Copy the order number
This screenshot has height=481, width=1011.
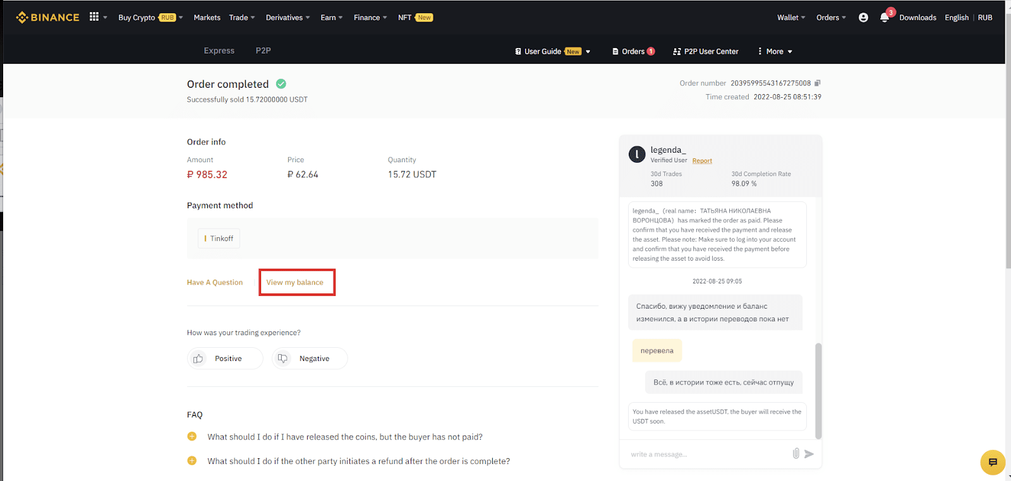pos(818,83)
